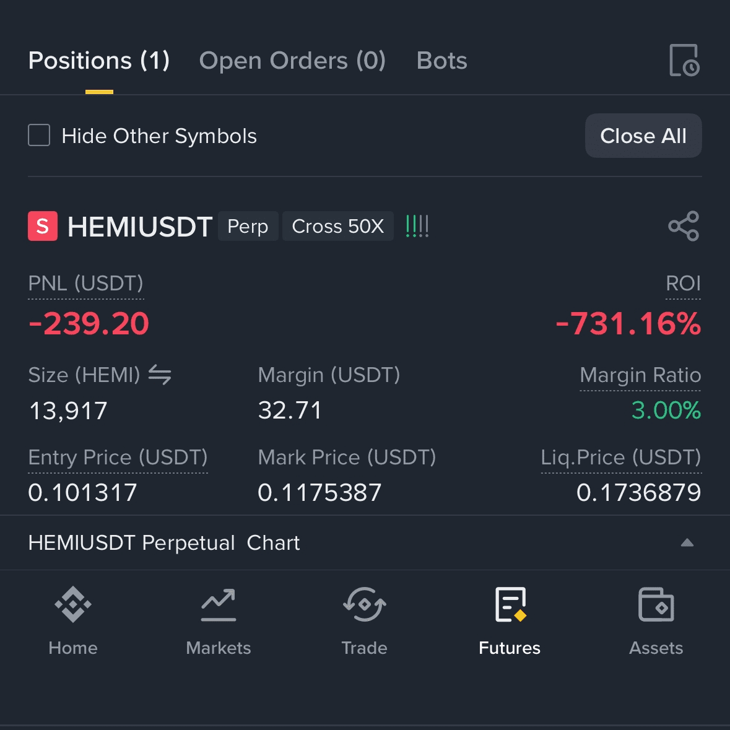Enable Hide Other Symbols checkbox
This screenshot has width=730, height=730.
[x=39, y=136]
